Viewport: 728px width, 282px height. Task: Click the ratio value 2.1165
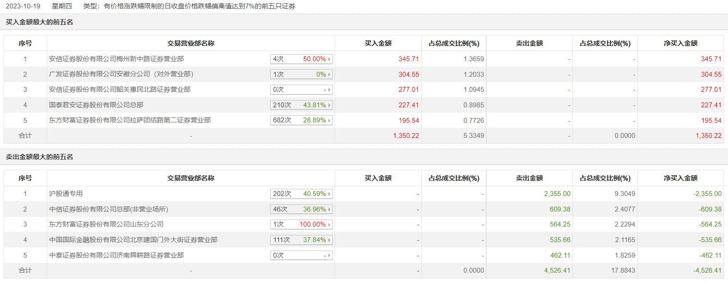point(625,240)
